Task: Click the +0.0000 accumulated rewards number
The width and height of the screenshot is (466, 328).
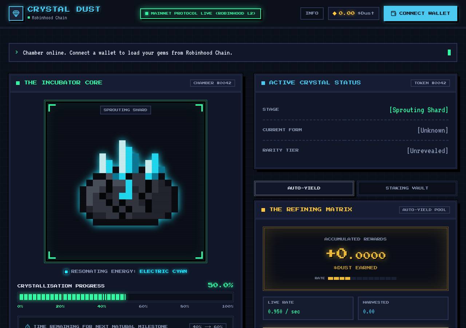Action: click(356, 254)
